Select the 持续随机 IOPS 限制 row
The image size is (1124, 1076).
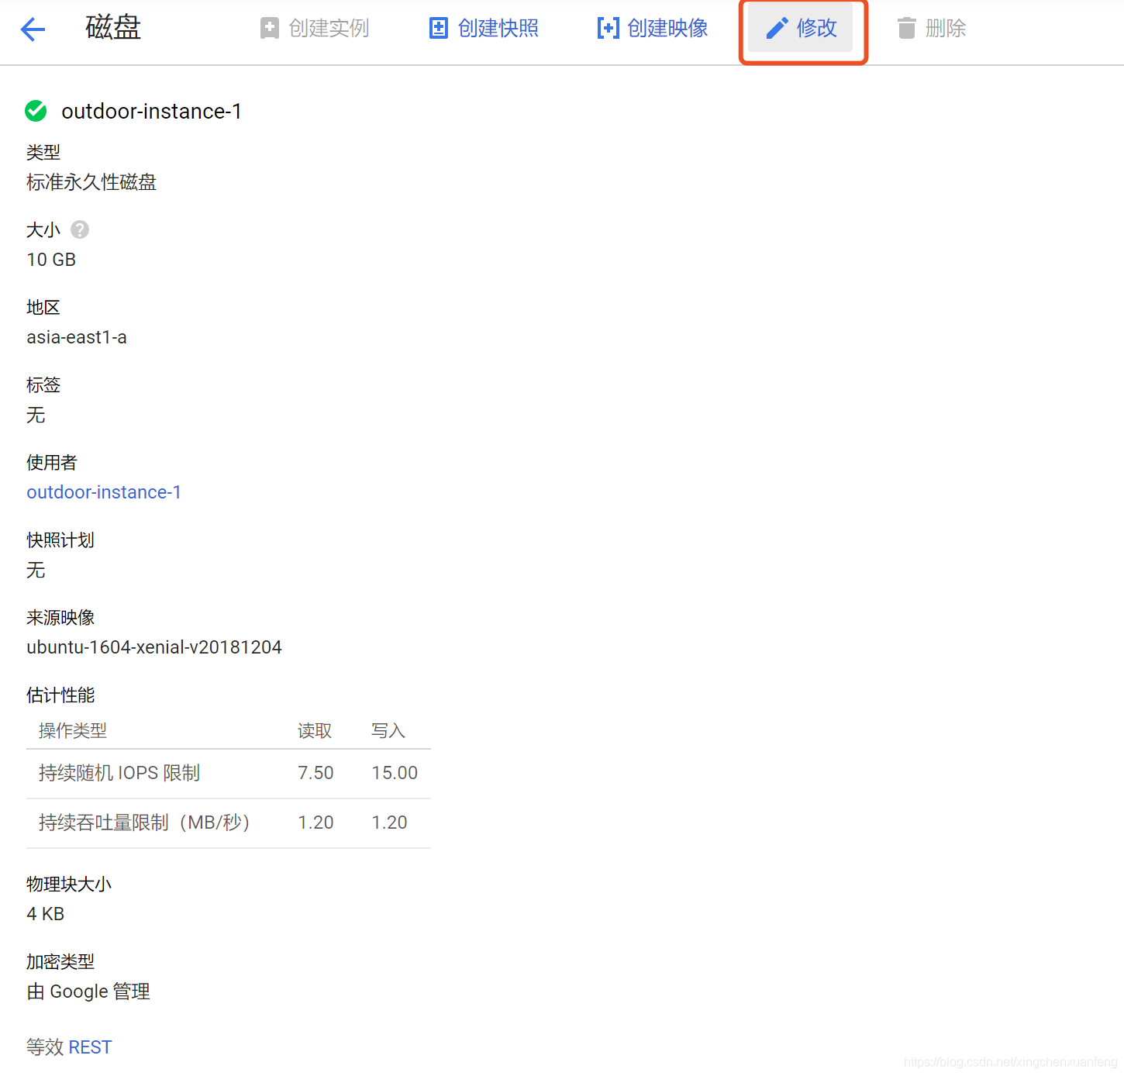[x=119, y=772]
